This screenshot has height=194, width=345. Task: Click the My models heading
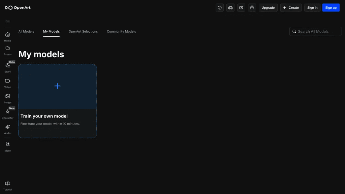41,54
